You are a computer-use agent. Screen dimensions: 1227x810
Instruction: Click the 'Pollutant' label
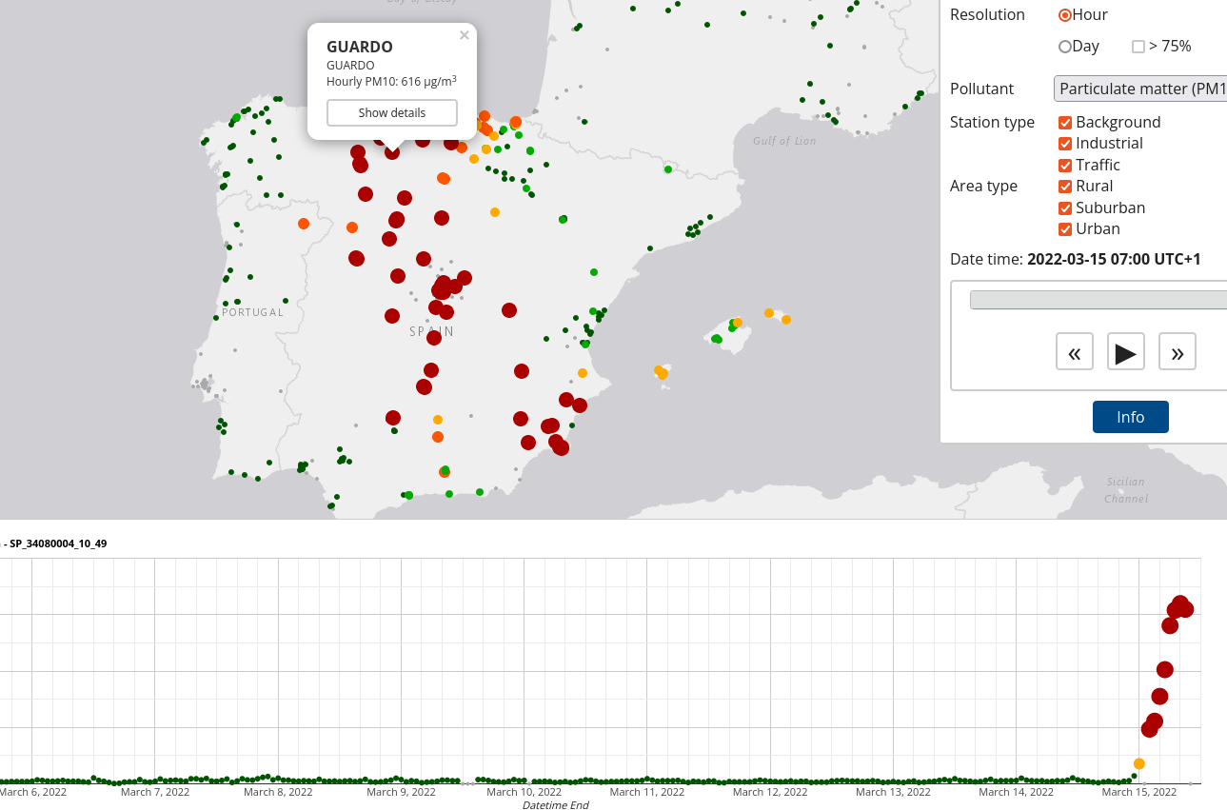pos(981,89)
